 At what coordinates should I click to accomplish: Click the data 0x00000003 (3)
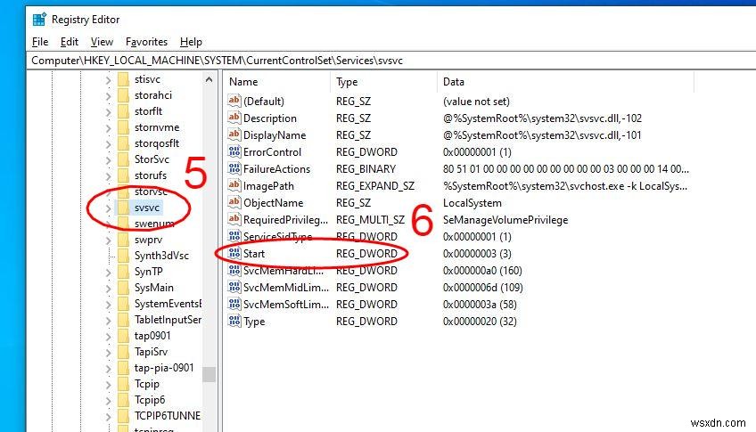tap(477, 253)
